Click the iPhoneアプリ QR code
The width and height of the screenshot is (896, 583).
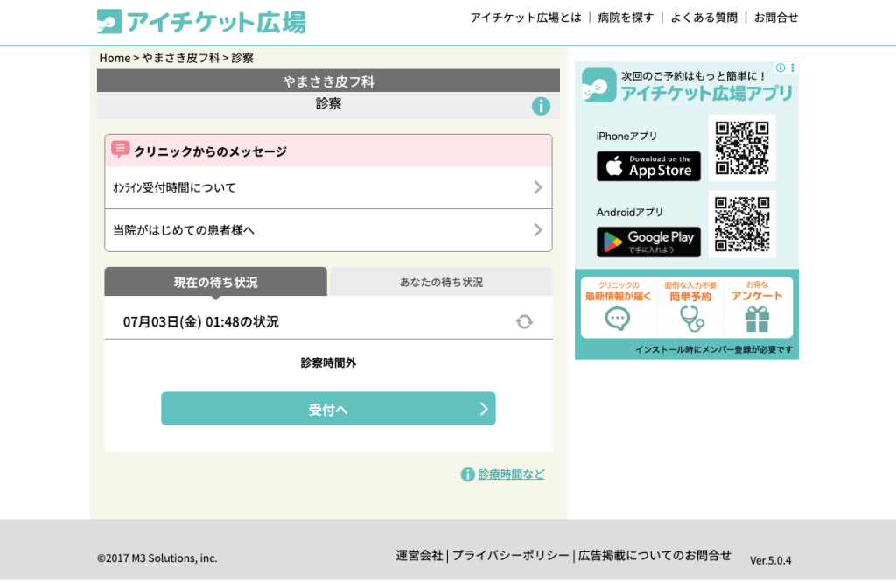click(x=742, y=148)
